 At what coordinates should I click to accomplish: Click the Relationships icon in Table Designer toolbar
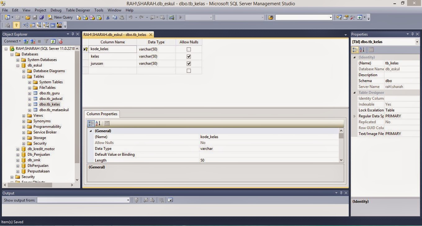pos(25,25)
